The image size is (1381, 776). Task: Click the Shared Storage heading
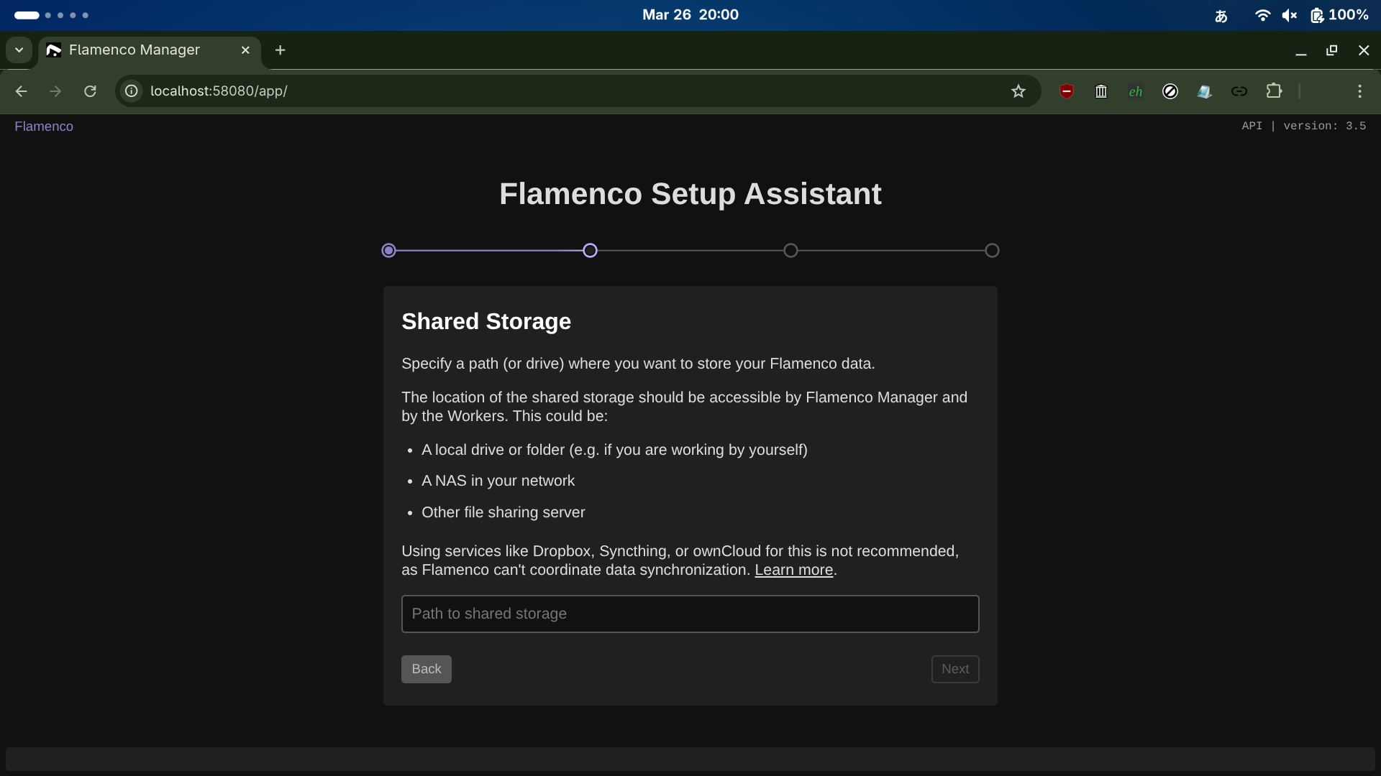pyautogui.click(x=486, y=322)
